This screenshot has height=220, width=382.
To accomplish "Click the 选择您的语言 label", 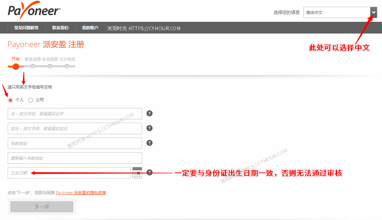I will tap(287, 12).
